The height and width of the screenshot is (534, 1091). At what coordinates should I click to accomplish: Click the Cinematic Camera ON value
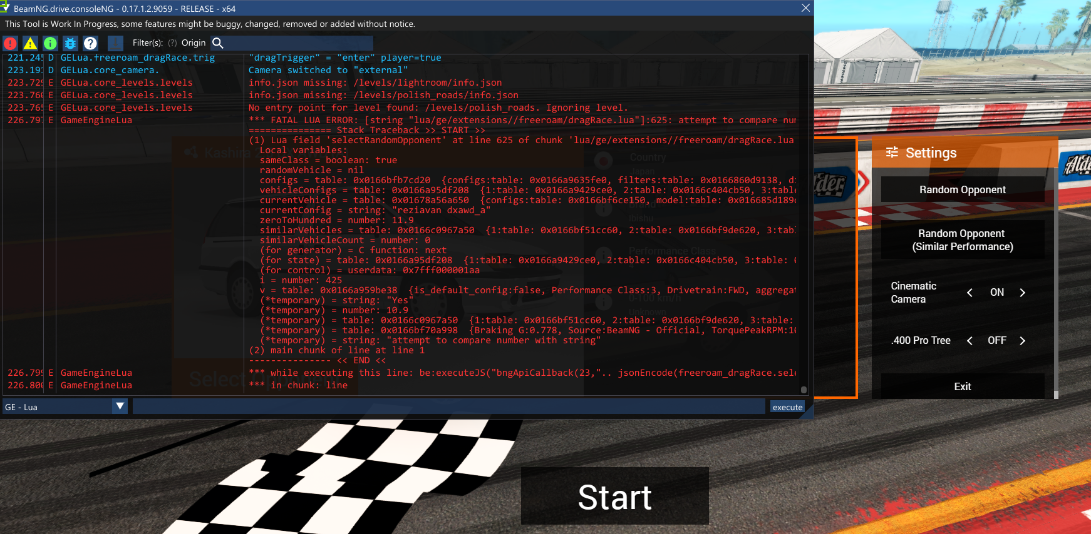996,293
